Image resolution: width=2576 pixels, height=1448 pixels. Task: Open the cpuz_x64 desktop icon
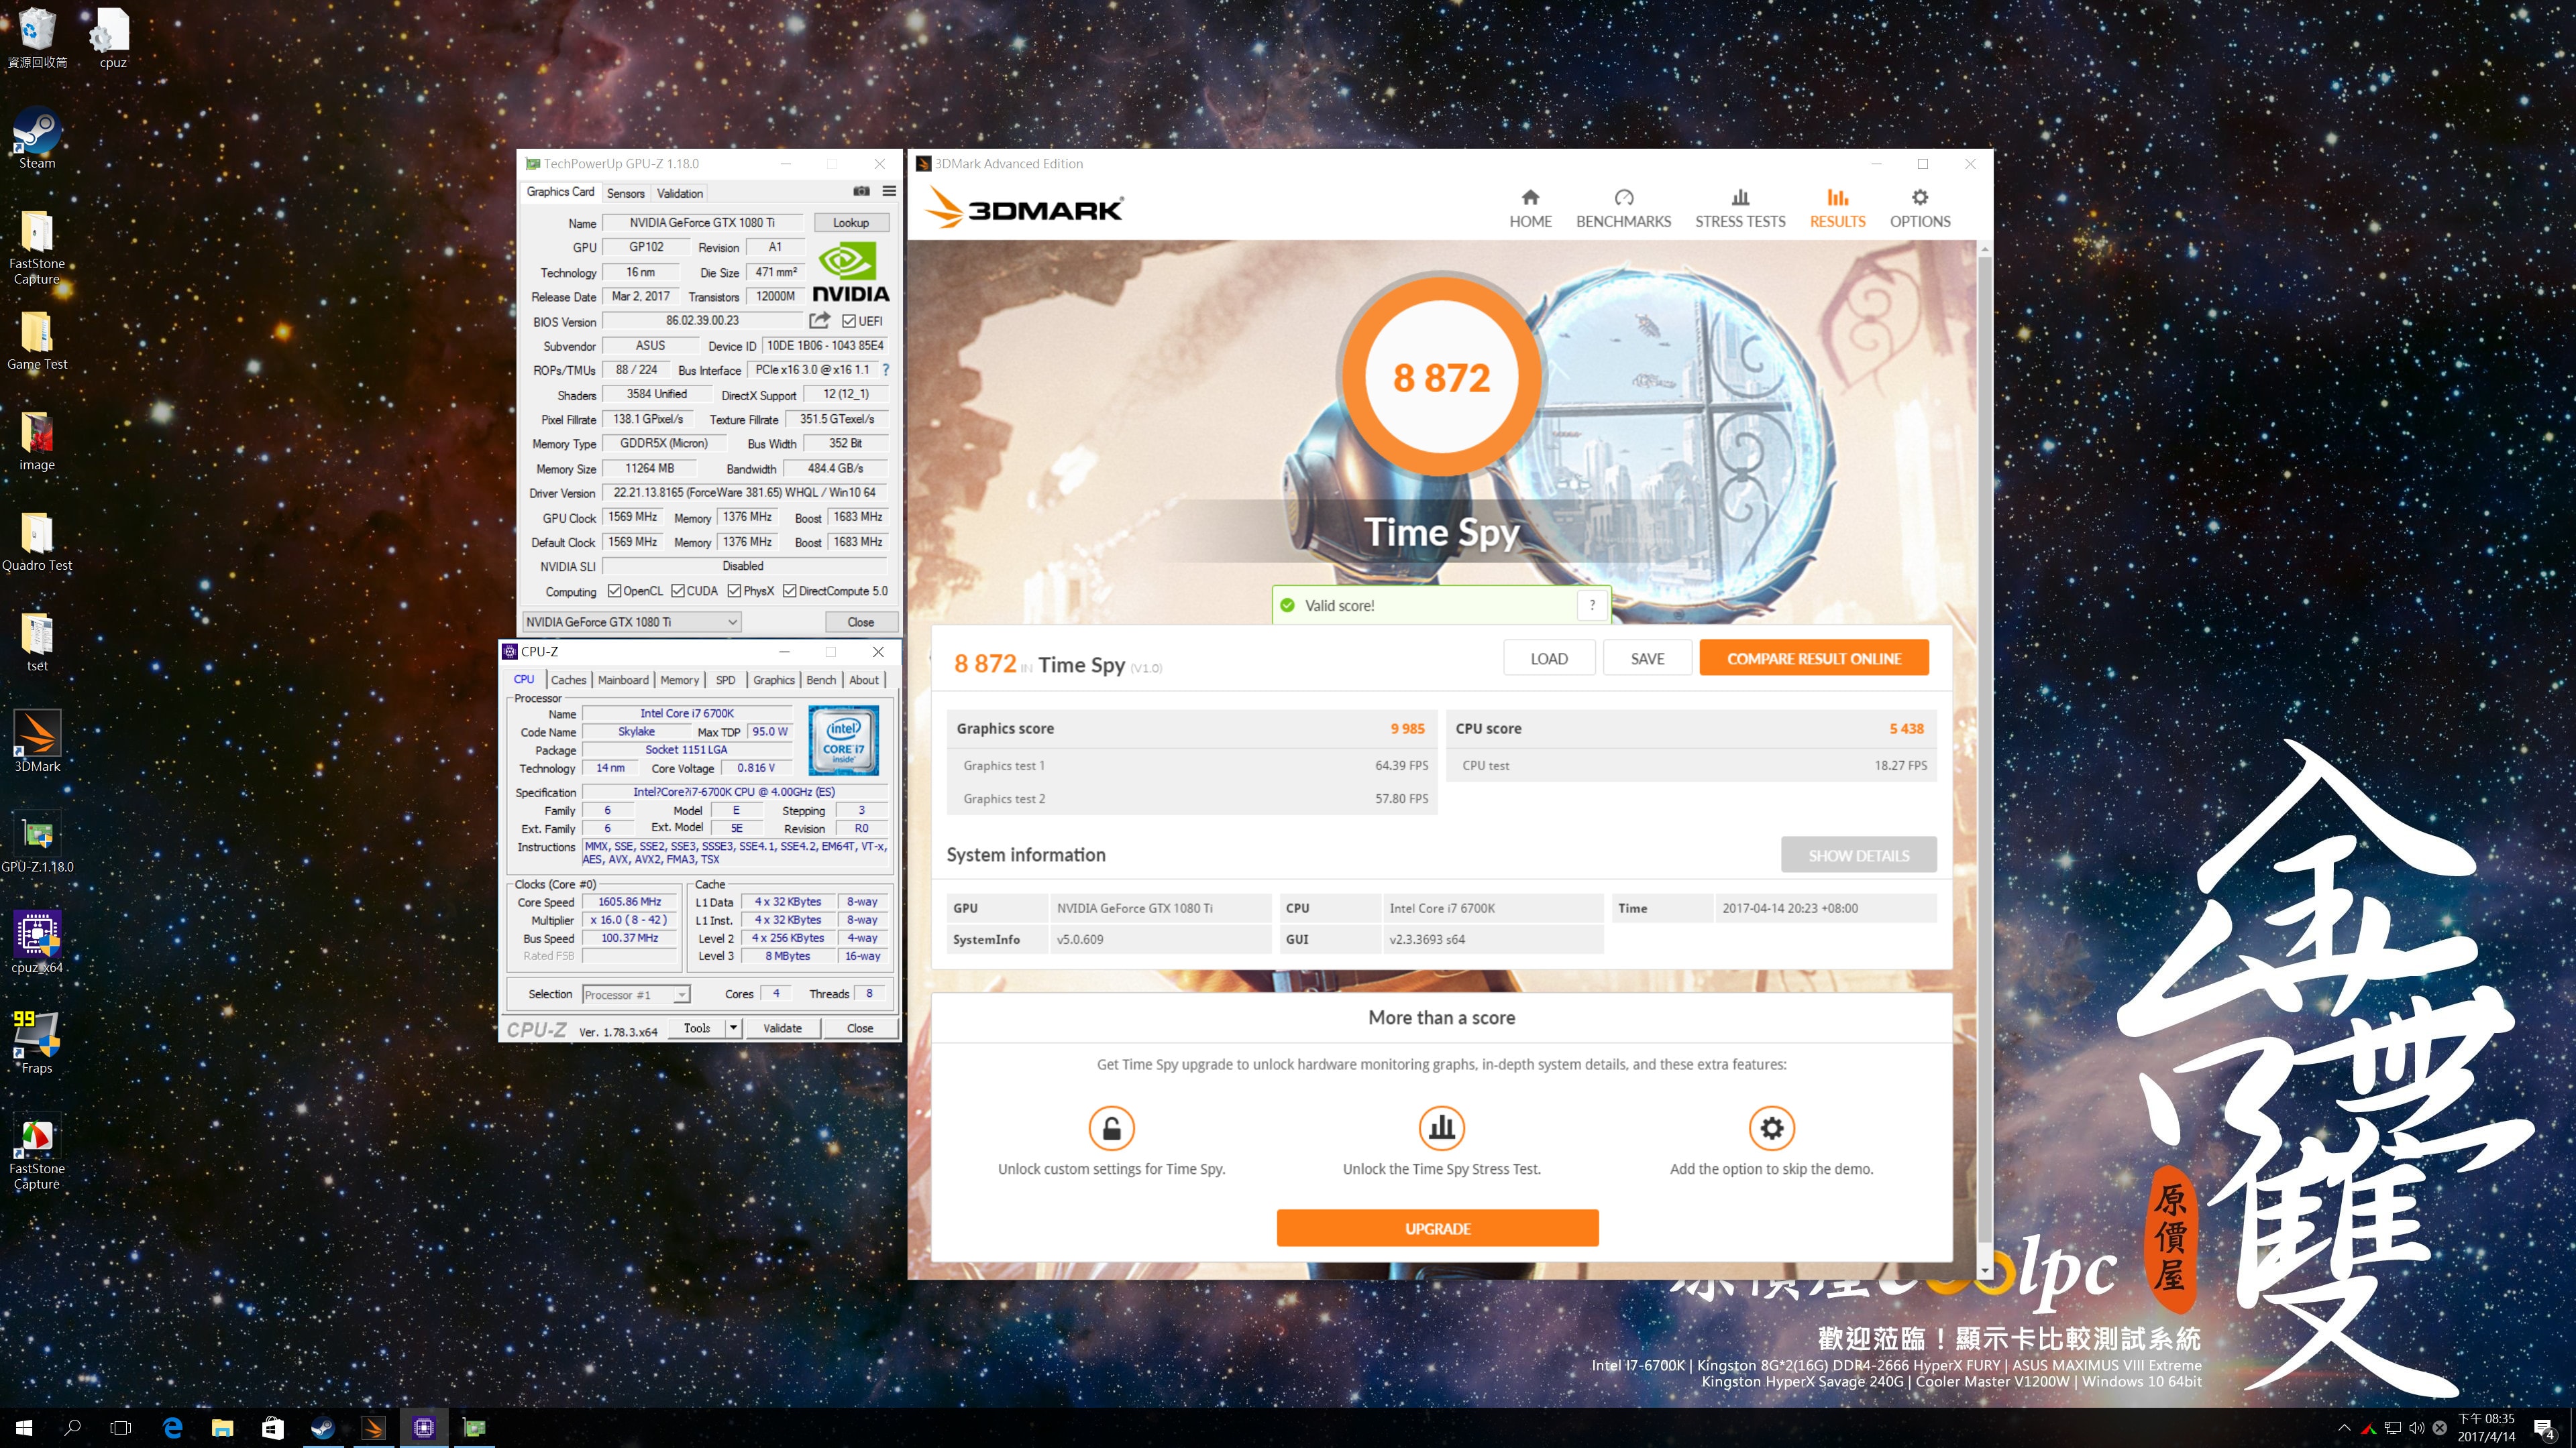[37, 941]
